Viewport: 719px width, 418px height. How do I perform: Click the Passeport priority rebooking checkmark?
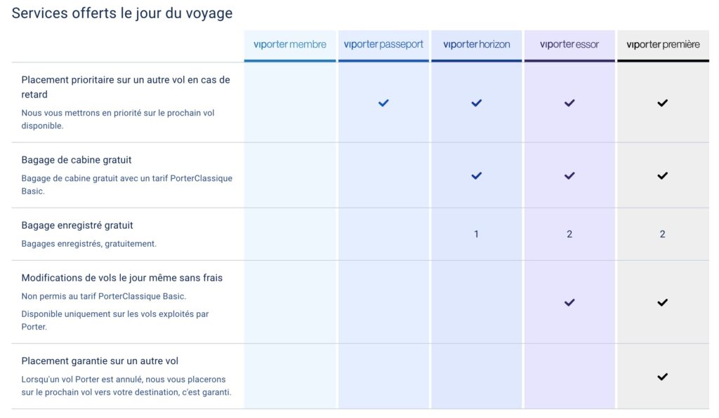tap(383, 103)
